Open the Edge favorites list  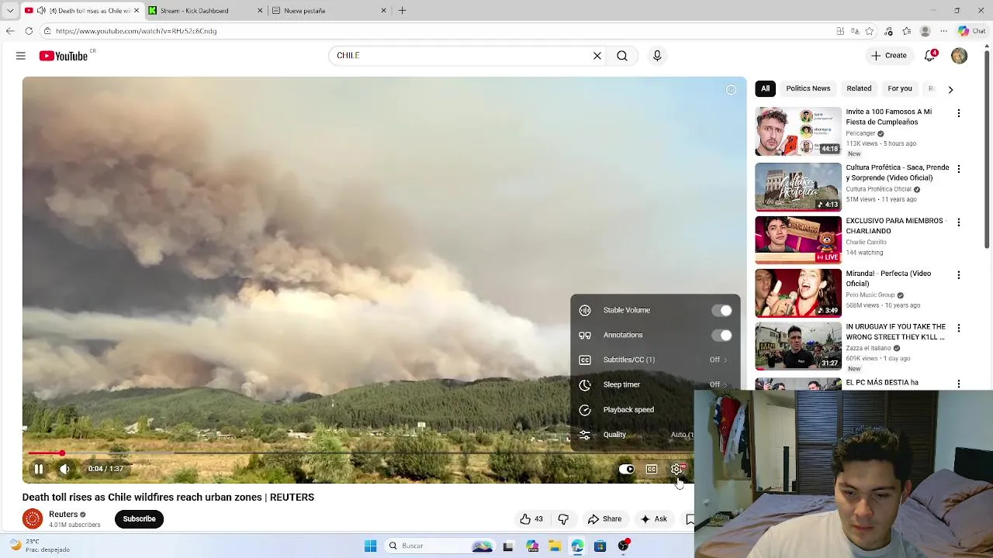click(x=907, y=31)
